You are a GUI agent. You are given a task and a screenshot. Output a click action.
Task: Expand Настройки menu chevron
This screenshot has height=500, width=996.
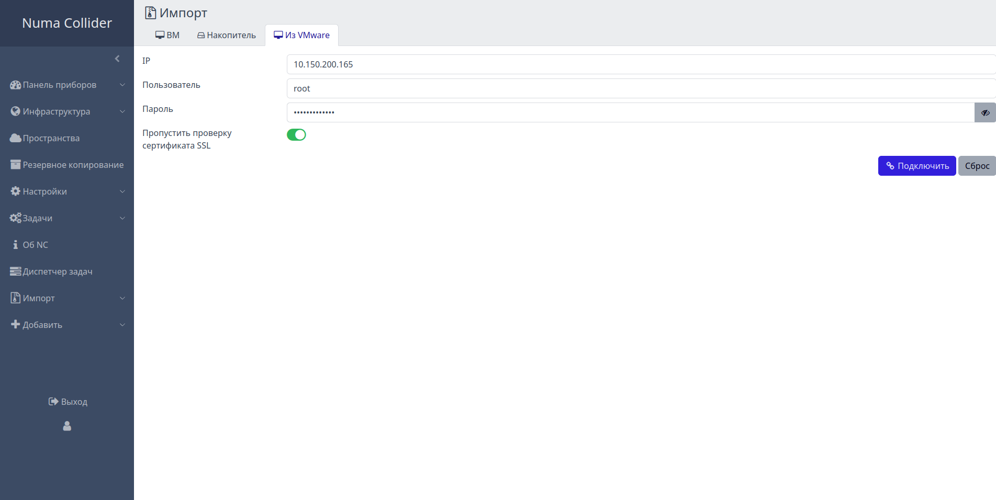[x=122, y=191]
